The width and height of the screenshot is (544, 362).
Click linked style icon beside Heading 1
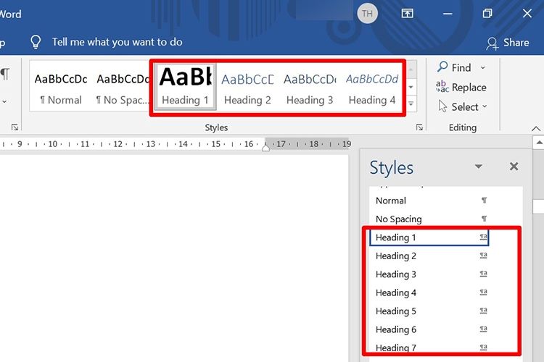tap(483, 237)
